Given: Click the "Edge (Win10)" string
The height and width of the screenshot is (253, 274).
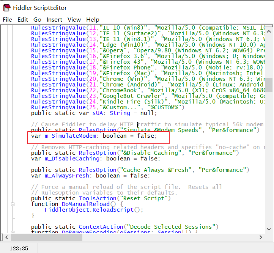Looking at the screenshot, I should [123, 45].
